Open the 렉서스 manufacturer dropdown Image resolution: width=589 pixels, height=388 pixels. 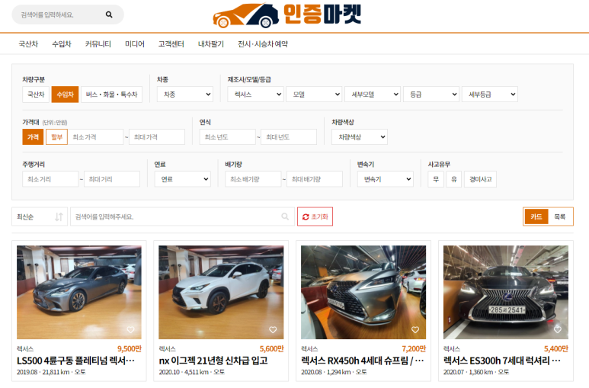(x=255, y=95)
